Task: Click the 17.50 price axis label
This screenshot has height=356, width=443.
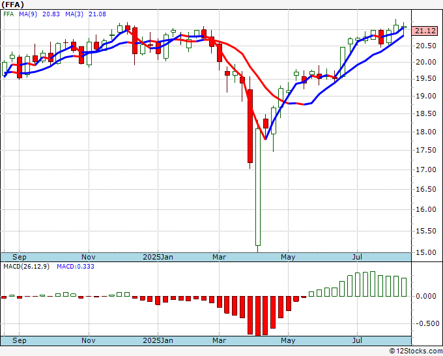Action: [x=426, y=150]
